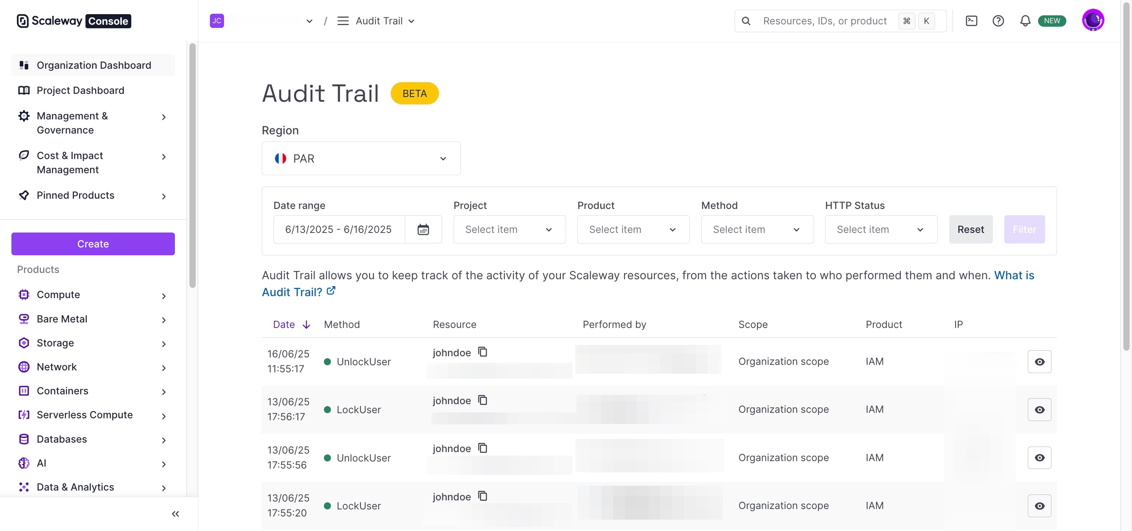This screenshot has width=1132, height=531.
Task: Open the Method filter dropdown
Action: tap(757, 229)
